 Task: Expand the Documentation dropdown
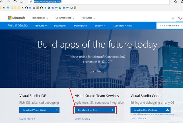point(65,18)
